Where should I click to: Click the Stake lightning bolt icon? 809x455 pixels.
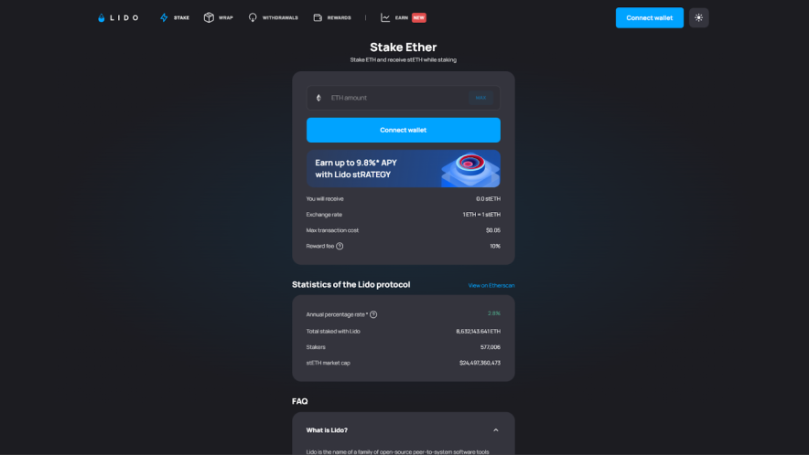[164, 17]
